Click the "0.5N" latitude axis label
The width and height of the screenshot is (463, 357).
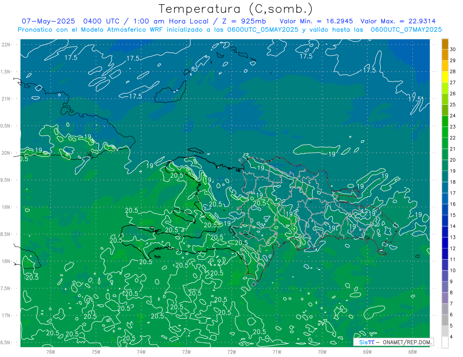pos(6,126)
